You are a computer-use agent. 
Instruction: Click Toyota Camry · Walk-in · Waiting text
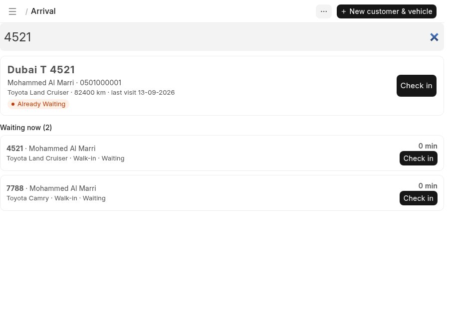[56, 198]
